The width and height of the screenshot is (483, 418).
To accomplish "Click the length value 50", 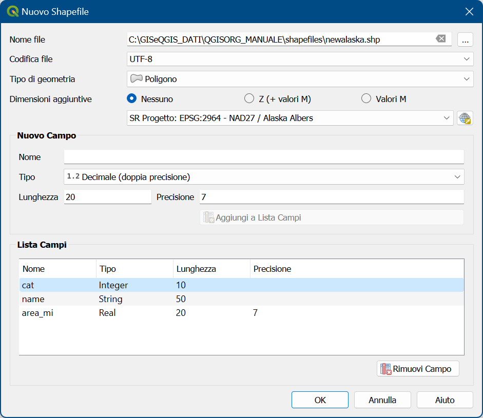I will (181, 299).
